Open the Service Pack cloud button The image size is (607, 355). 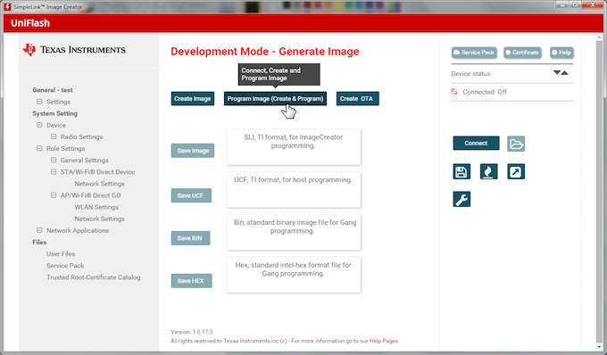[474, 53]
